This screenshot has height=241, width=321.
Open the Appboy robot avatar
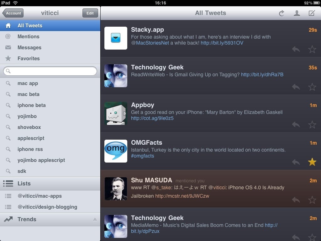[x=116, y=113]
